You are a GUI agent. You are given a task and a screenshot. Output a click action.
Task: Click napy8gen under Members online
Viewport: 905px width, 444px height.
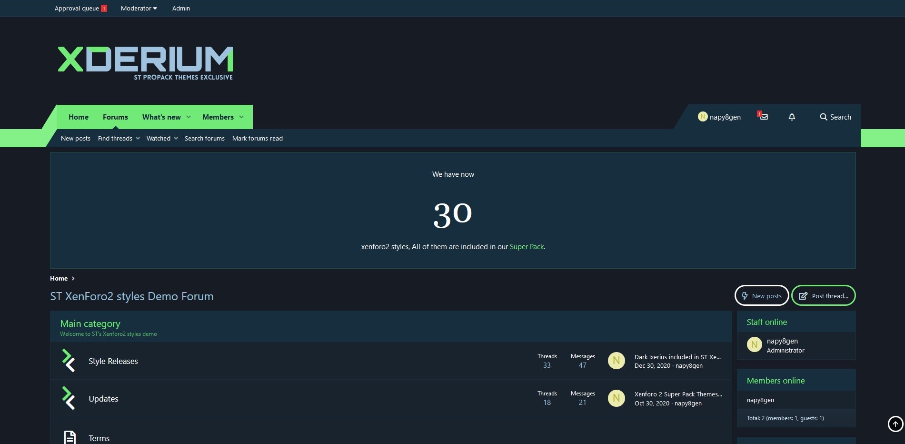pos(760,400)
